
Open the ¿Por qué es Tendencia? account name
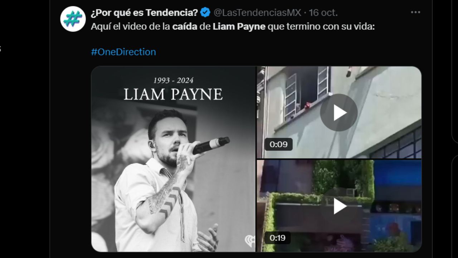click(x=144, y=13)
